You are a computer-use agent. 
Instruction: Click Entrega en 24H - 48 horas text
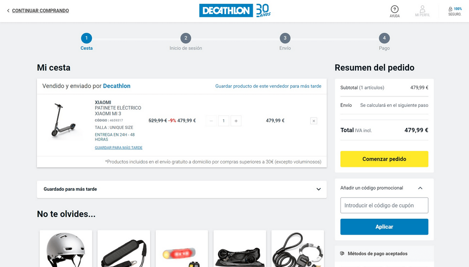tap(114, 137)
